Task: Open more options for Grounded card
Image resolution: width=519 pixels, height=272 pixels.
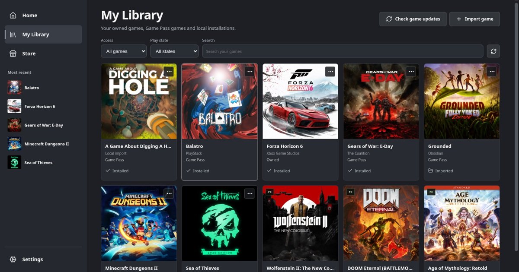Action: click(492, 72)
